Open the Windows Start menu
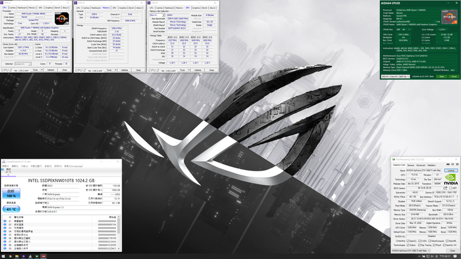 [3, 256]
